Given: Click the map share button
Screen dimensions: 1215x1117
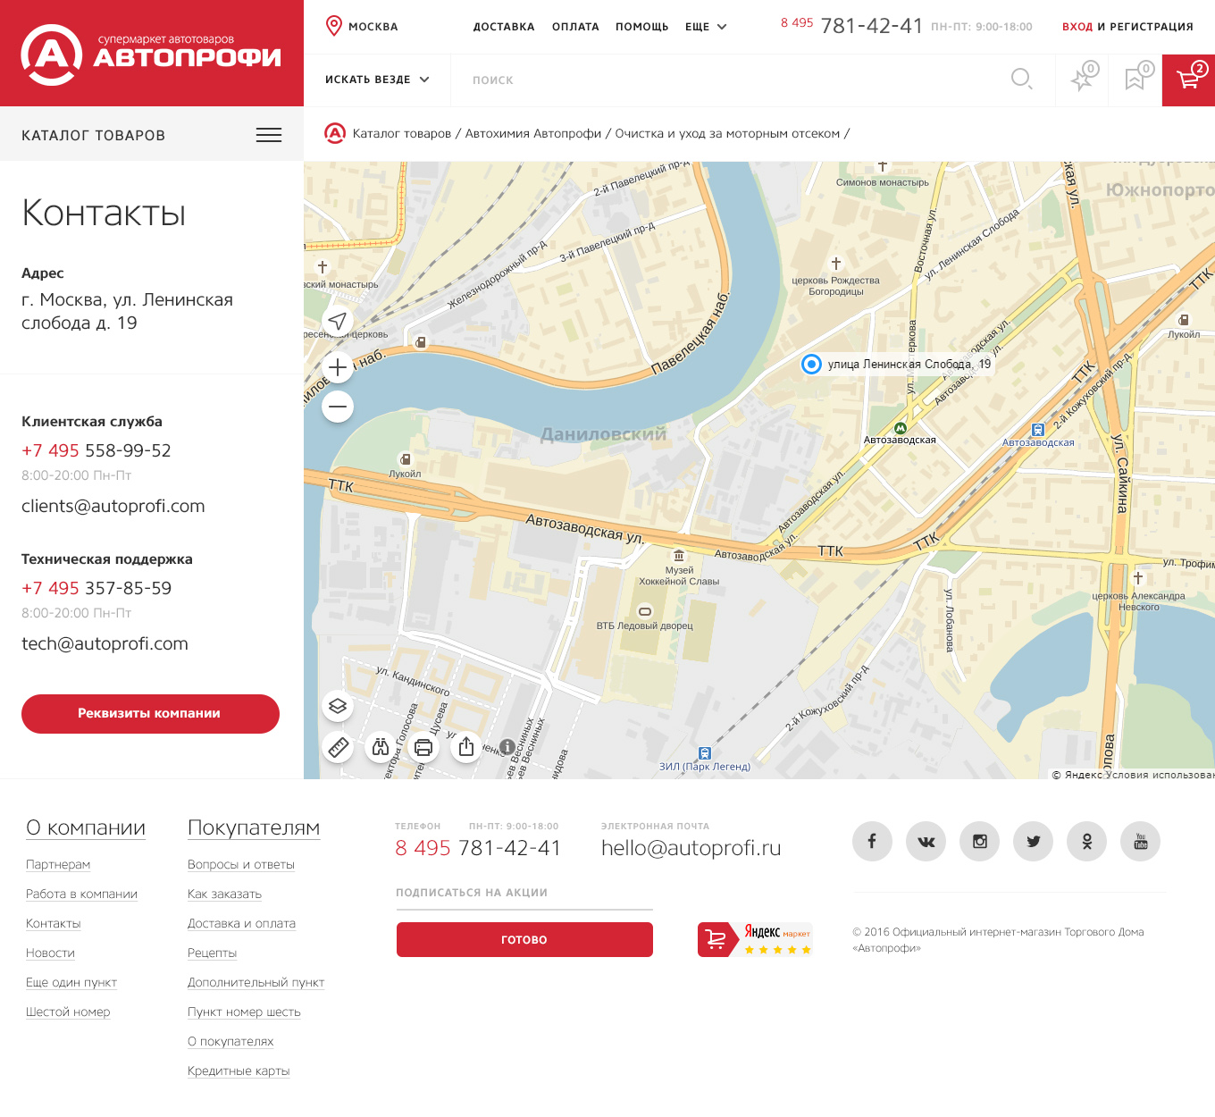Looking at the screenshot, I should pyautogui.click(x=466, y=747).
